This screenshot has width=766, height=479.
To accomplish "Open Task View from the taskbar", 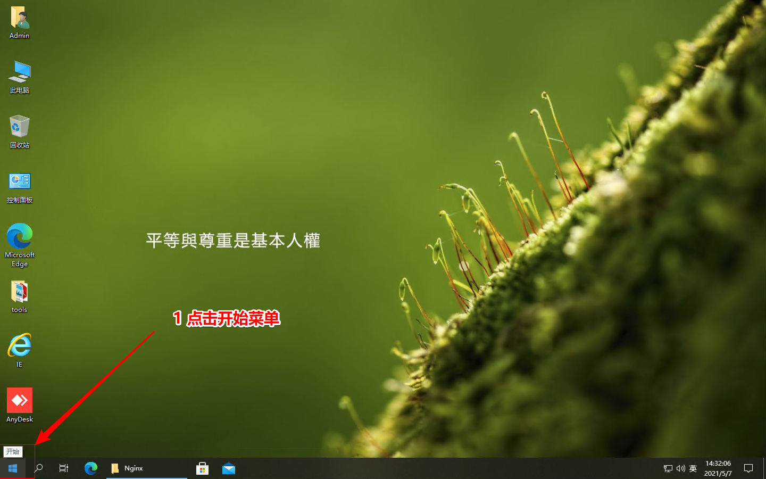I will pyautogui.click(x=64, y=468).
